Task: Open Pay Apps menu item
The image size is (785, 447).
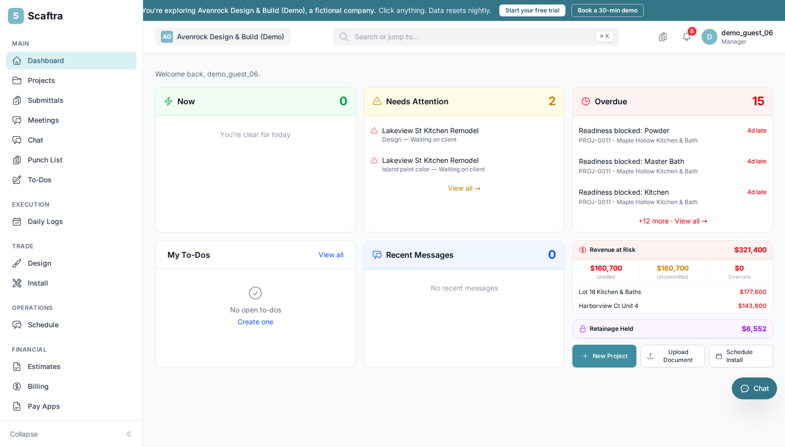Action: pyautogui.click(x=71, y=406)
